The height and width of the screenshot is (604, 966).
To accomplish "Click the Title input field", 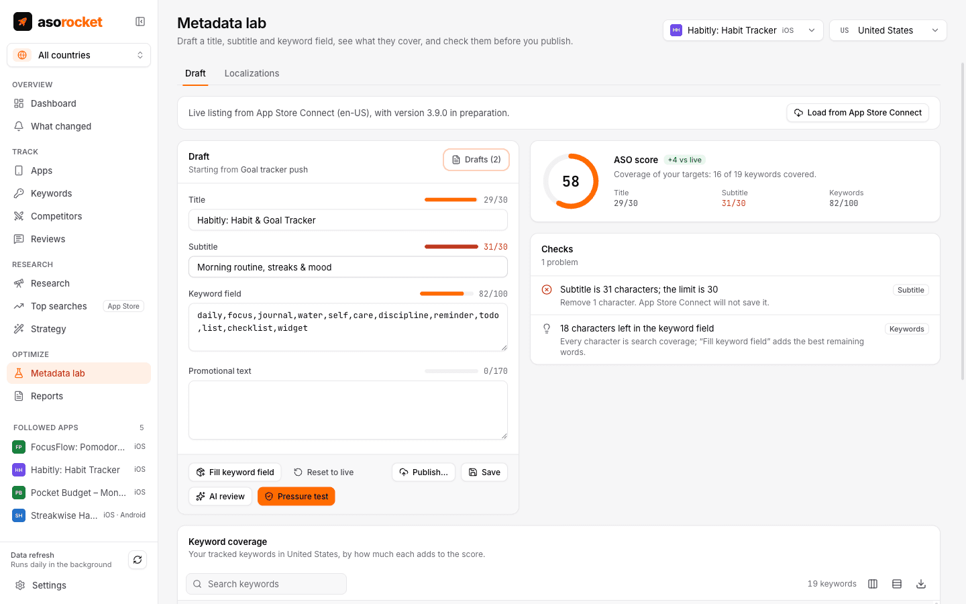I will 348,220.
